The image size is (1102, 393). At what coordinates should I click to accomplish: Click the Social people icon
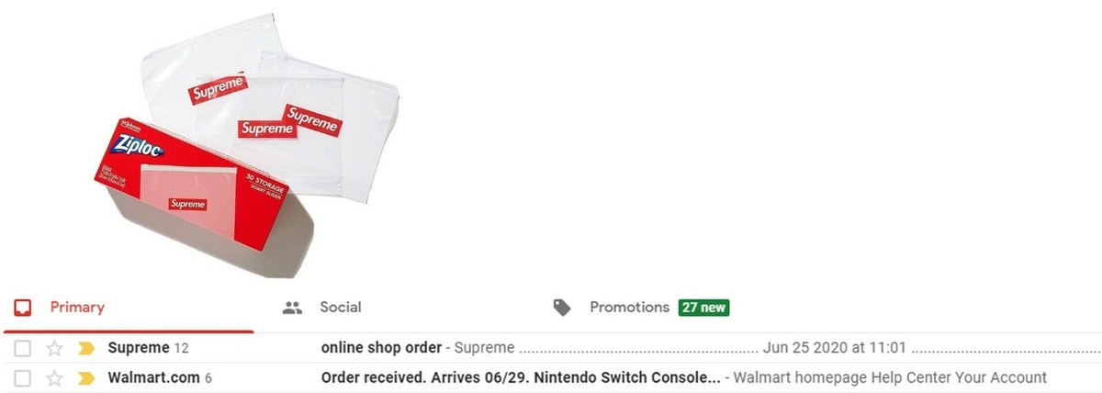(x=293, y=309)
